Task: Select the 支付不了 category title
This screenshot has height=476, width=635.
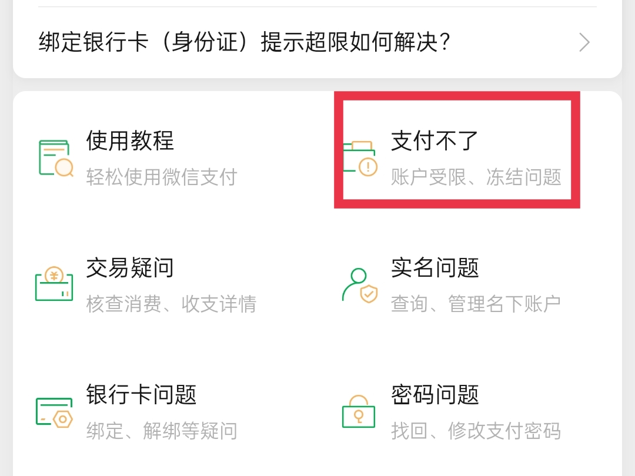Action: pyautogui.click(x=435, y=141)
